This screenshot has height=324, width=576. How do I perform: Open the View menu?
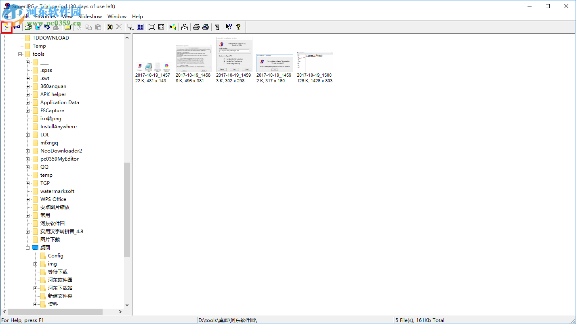point(67,17)
